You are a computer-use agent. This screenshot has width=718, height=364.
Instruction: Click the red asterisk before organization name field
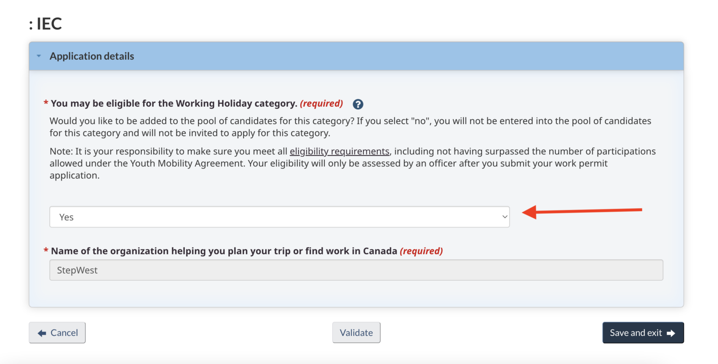click(45, 251)
